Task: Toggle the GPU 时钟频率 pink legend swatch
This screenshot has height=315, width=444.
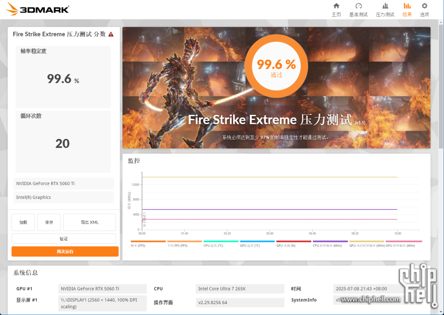Action: [404, 241]
